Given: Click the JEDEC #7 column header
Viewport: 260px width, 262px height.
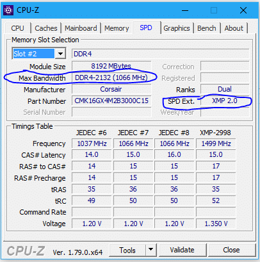Looking at the screenshot, I should click(133, 133).
